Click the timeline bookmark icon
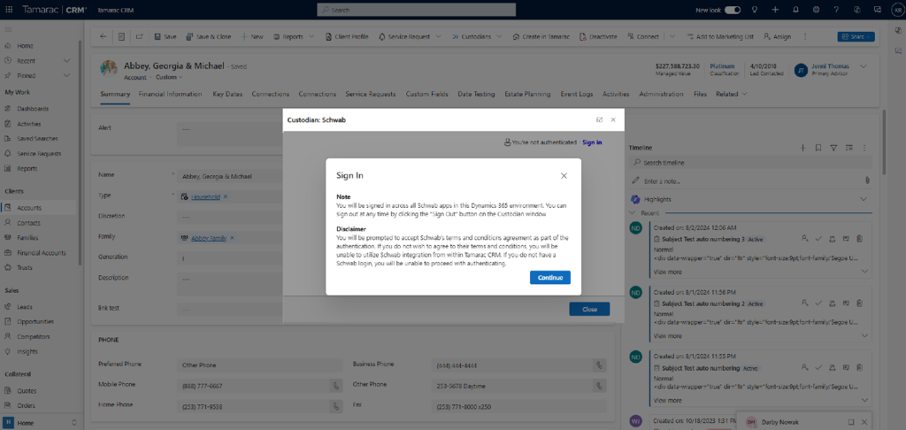906x430 pixels. click(x=818, y=148)
